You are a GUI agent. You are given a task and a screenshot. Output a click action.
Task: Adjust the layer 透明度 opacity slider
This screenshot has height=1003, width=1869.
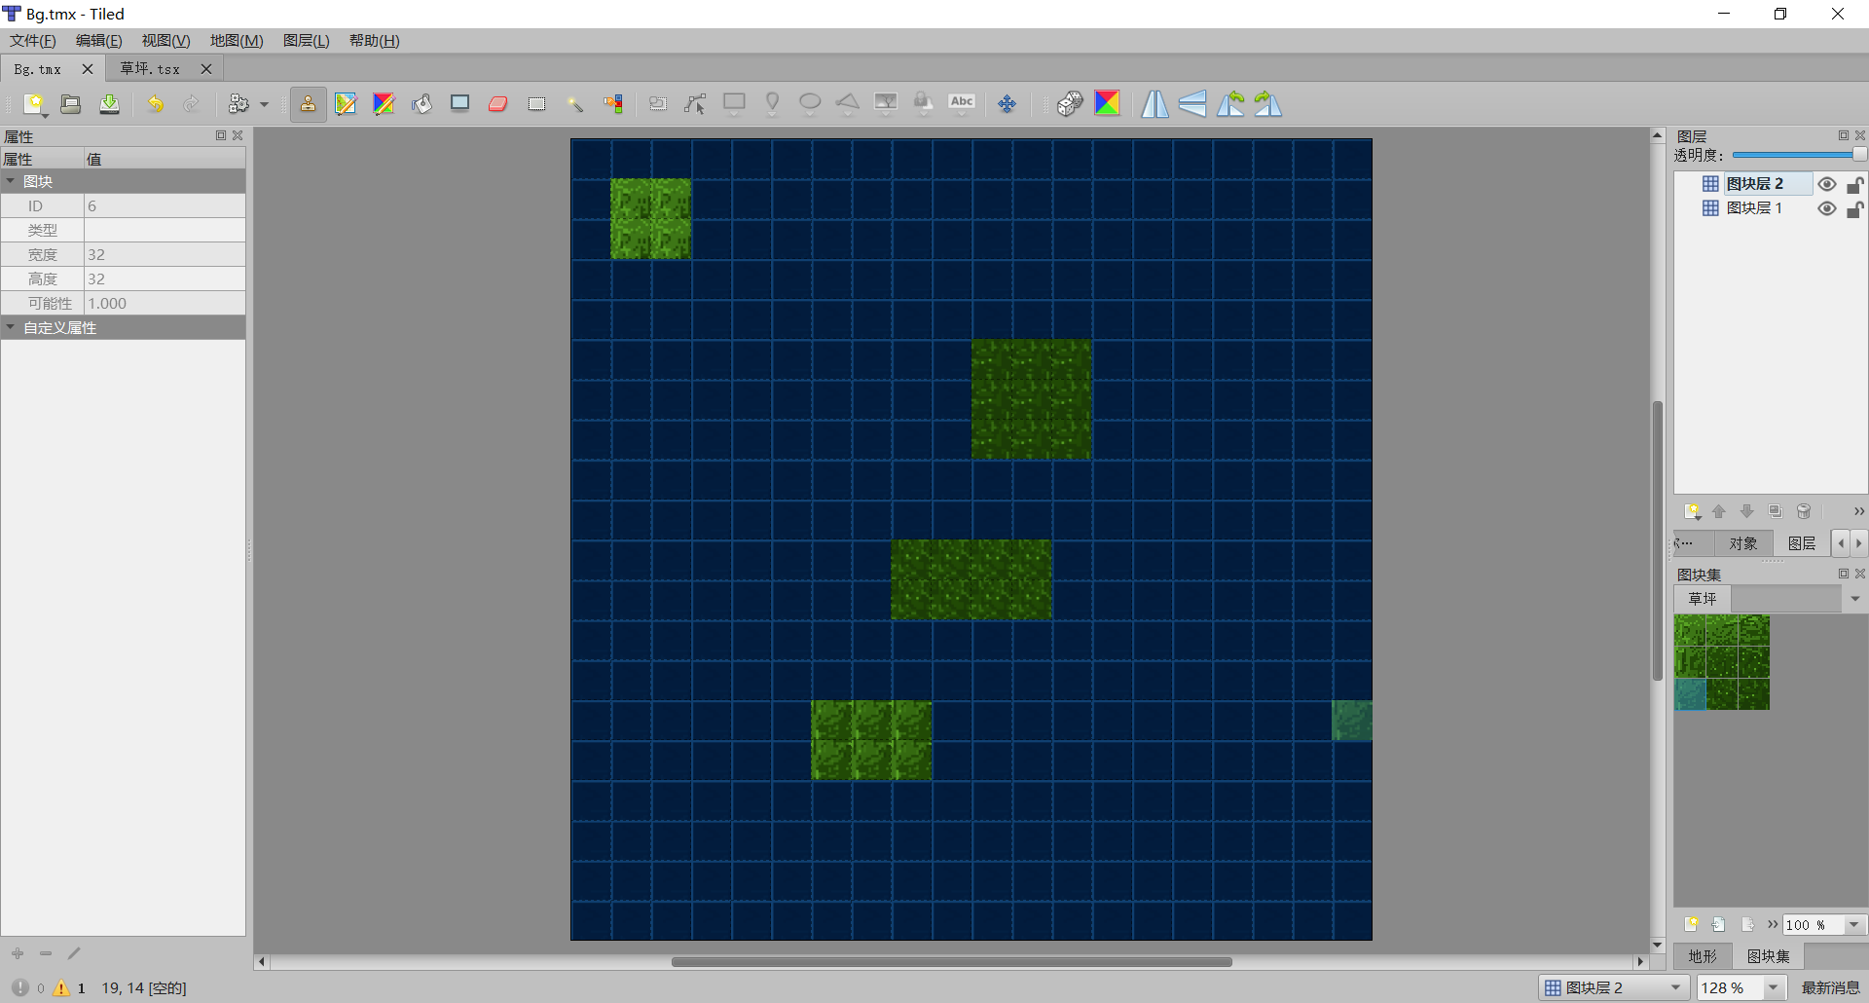point(1799,155)
